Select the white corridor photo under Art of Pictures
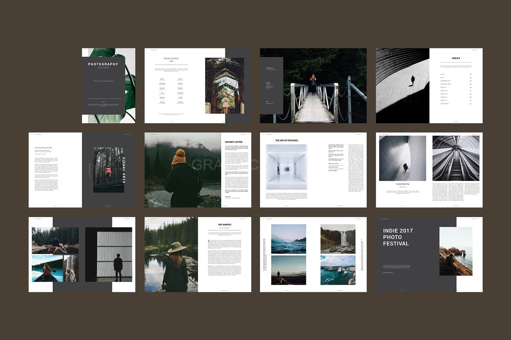Screen dimensions: 511x340 pos(286,168)
